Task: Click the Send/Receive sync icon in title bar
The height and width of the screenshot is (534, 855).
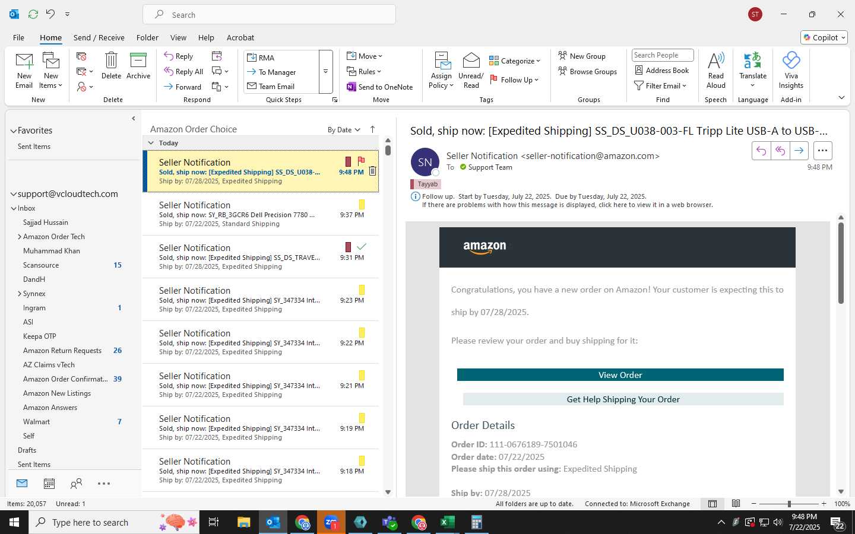Action: (33, 14)
